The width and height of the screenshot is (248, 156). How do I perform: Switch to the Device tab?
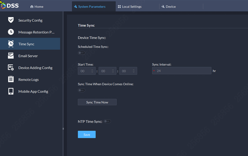pos(181,7)
